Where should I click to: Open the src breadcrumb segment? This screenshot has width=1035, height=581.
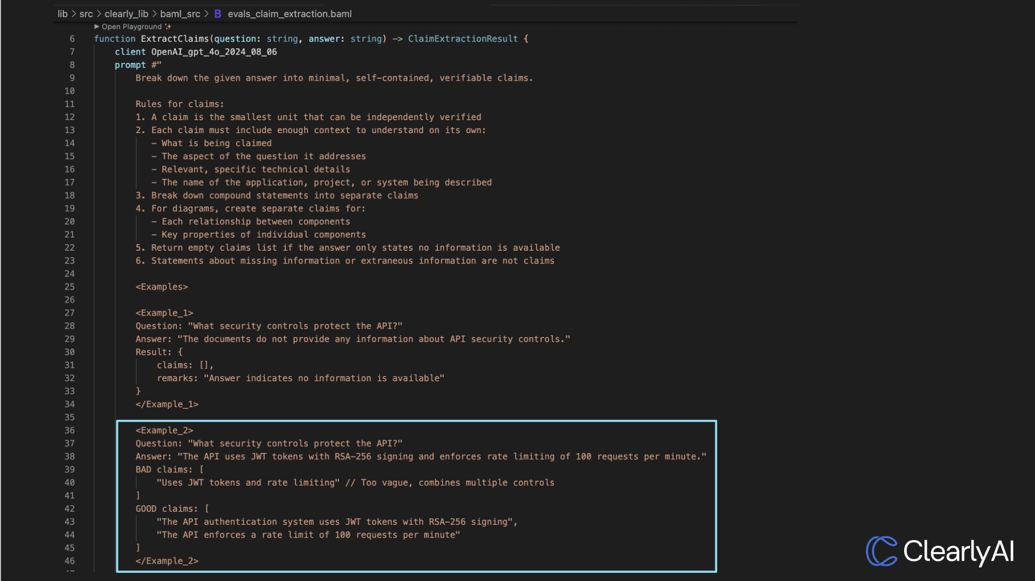pos(86,14)
